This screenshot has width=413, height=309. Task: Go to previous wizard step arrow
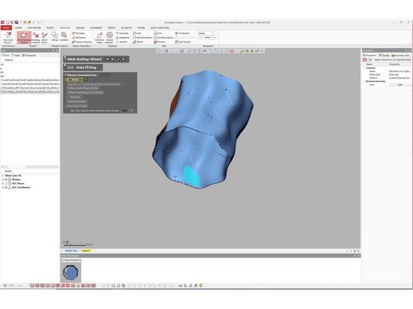click(107, 59)
